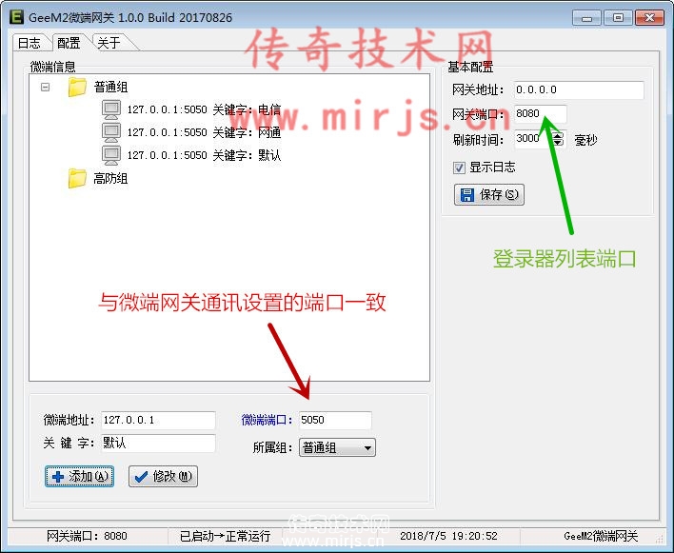Click status text 已启动→正常运行
The height and width of the screenshot is (553, 674).
click(x=225, y=536)
